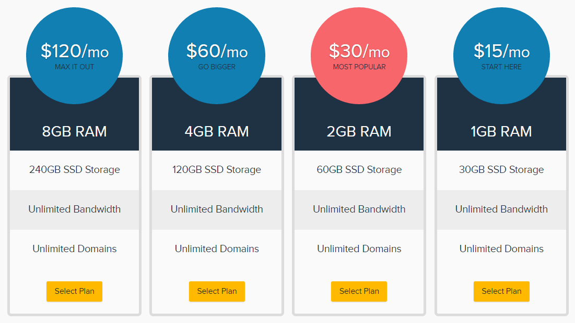Screen dimensions: 575x323
Task: Select Plan for the 1GB RAM tier
Action: (501, 291)
